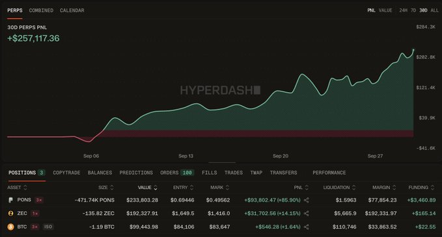Open the PONS coin icon
This screenshot has width=442, height=237.
10,200
